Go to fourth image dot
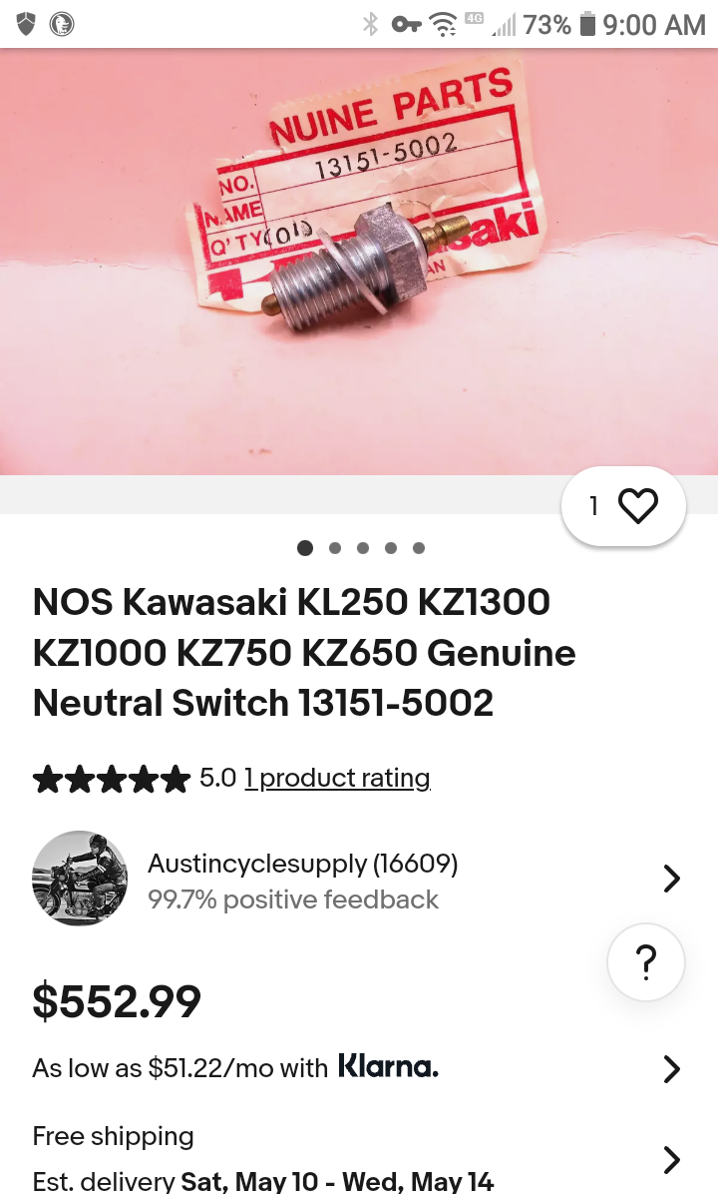The width and height of the screenshot is (718, 1194). point(391,547)
